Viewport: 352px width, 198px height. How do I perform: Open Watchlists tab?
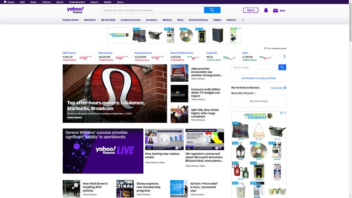(x=90, y=20)
